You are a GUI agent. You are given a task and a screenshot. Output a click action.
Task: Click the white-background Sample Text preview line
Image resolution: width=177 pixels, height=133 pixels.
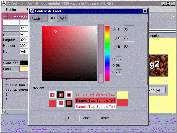coord(95,106)
